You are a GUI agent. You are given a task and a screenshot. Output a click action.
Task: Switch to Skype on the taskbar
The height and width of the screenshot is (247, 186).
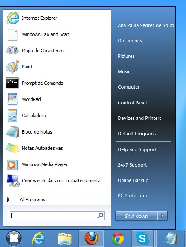point(142,238)
